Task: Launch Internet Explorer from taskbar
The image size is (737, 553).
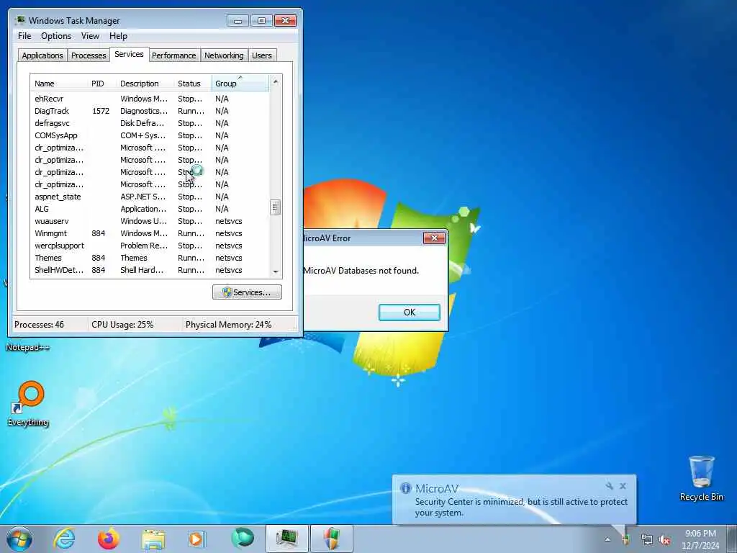Action: (64, 539)
